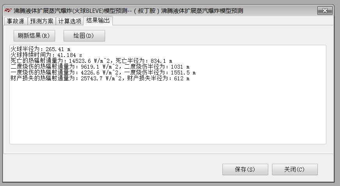Open the 预测方案 tab
Image resolution: width=340 pixels, height=186 pixels.
pos(42,21)
